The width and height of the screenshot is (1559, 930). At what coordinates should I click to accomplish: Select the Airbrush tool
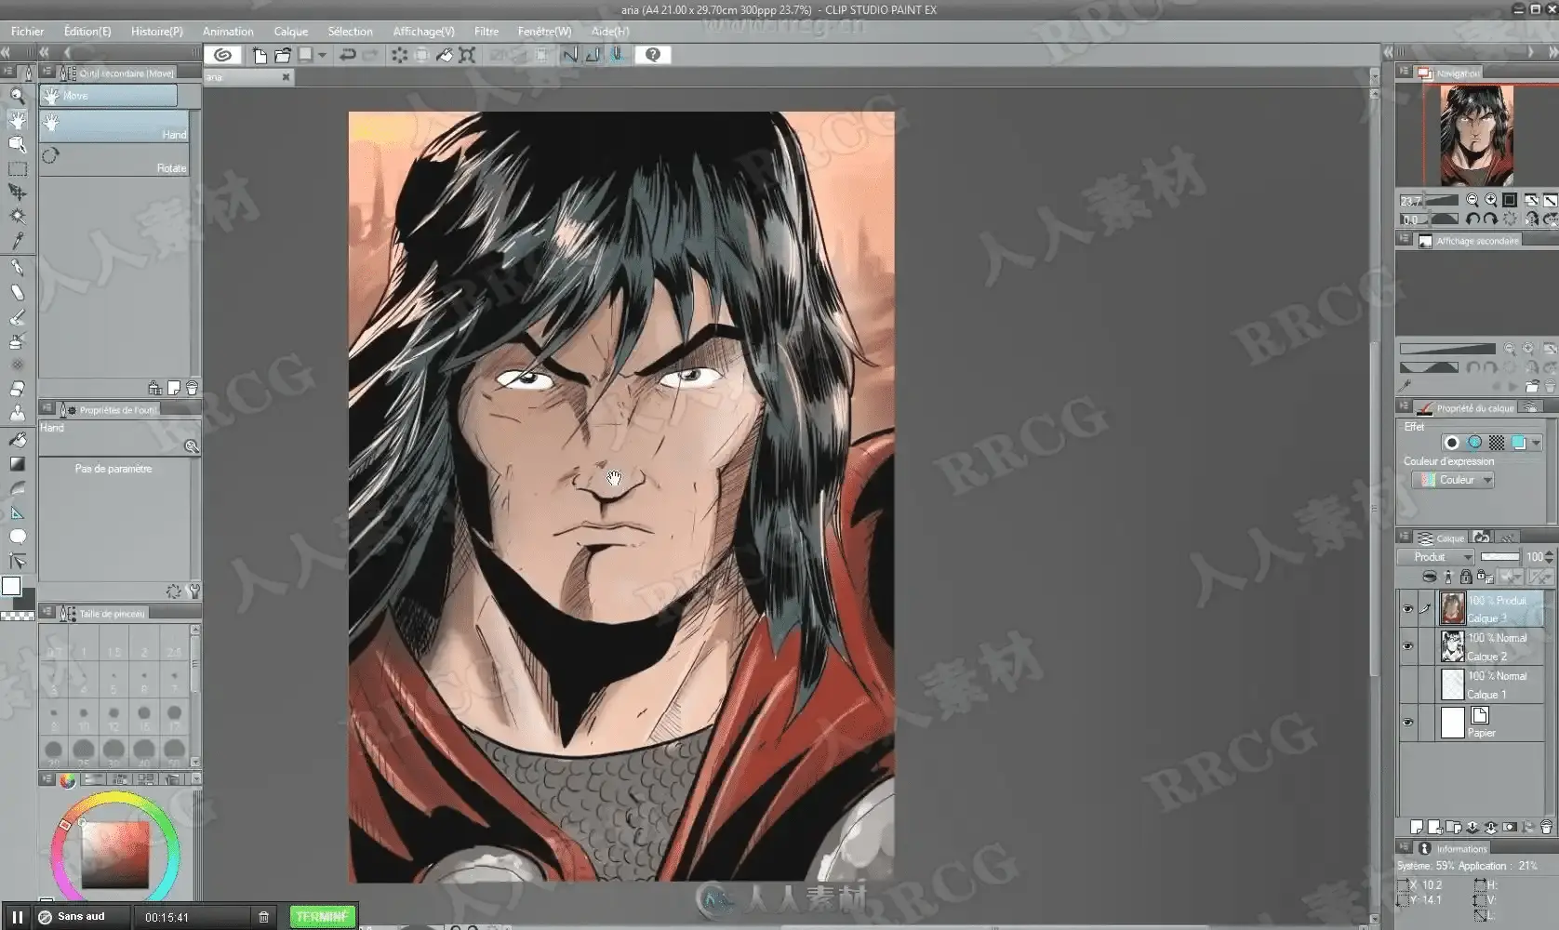pyautogui.click(x=17, y=341)
